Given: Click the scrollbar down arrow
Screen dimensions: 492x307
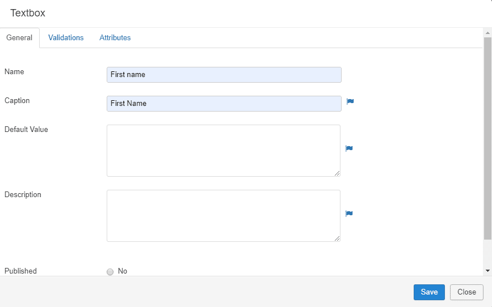Looking at the screenshot, I should 487,271.
